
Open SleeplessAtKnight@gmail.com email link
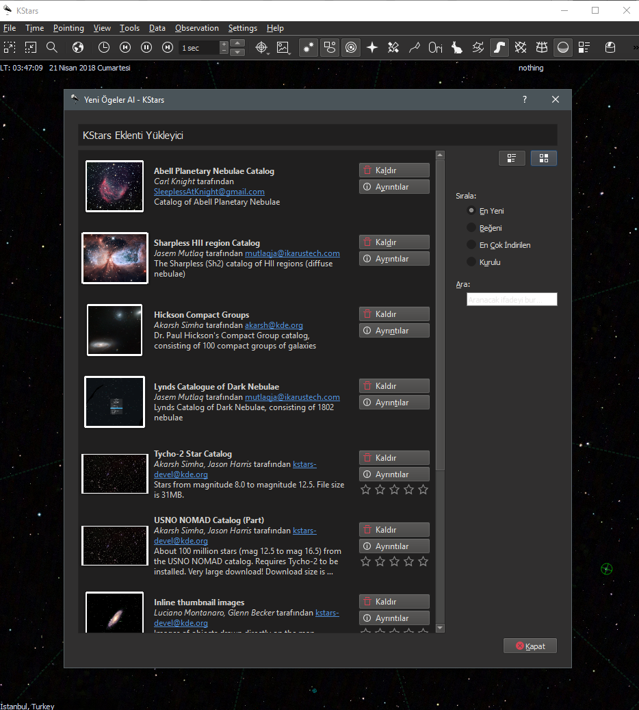point(209,192)
